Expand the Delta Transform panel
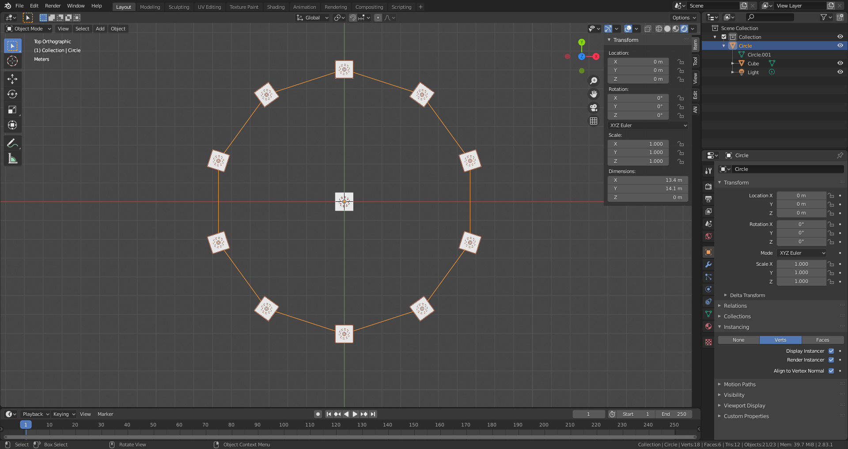848x449 pixels. coord(747,295)
